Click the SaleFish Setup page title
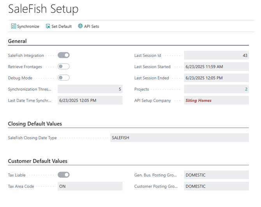The image size is (261, 207). click(43, 9)
